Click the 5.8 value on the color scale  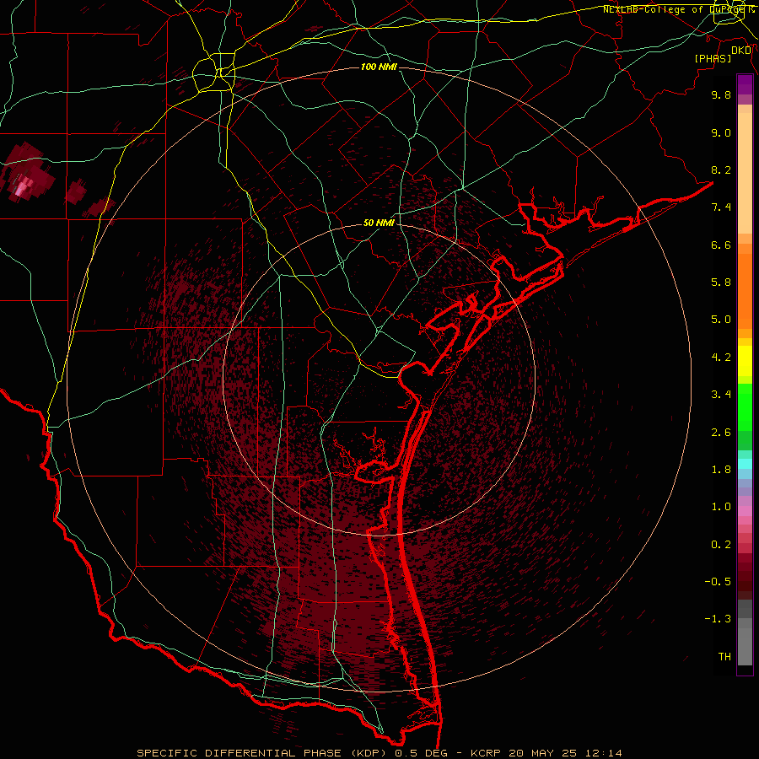pyautogui.click(x=721, y=283)
